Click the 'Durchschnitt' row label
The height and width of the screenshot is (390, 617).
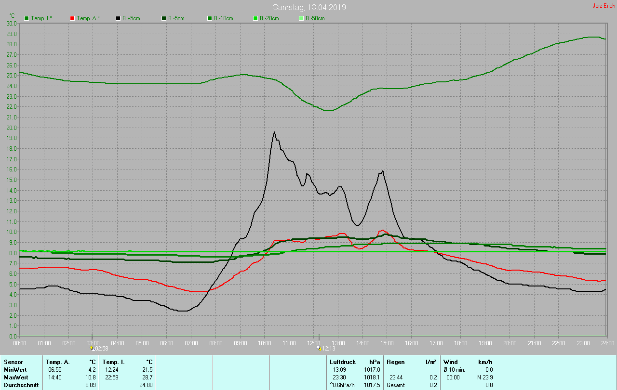tap(21, 385)
